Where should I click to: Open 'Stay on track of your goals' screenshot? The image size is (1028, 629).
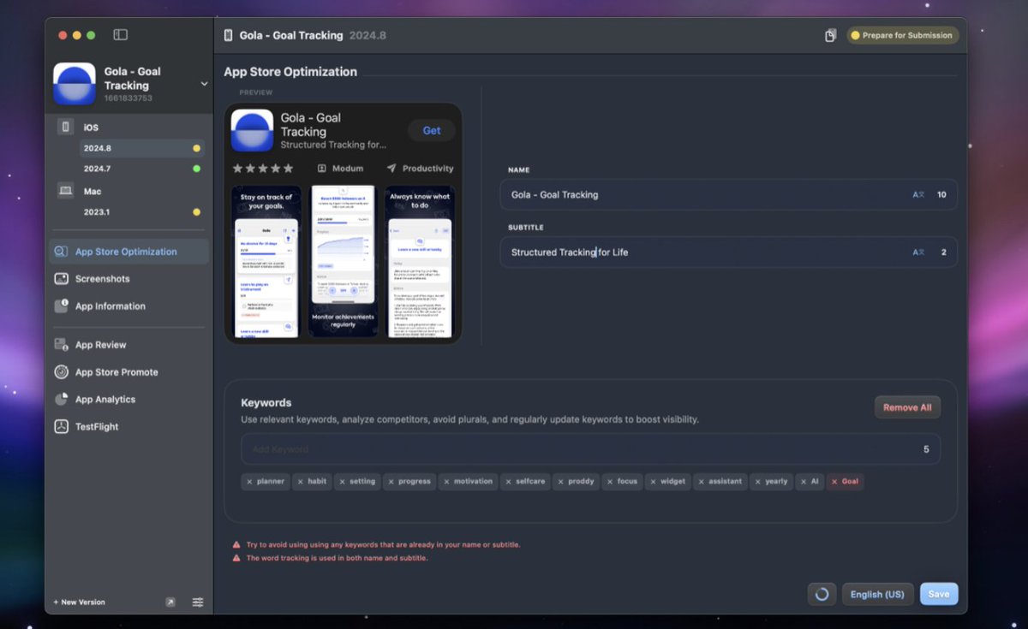pos(266,261)
